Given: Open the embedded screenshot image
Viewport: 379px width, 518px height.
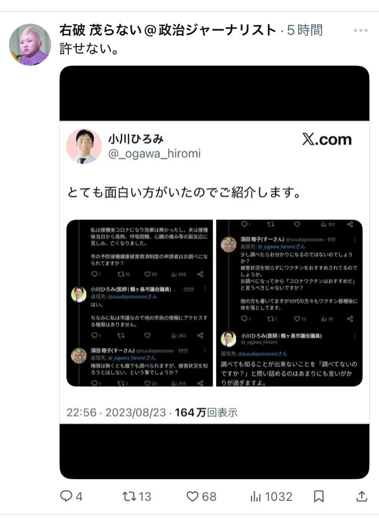Looking at the screenshot, I should 214,272.
